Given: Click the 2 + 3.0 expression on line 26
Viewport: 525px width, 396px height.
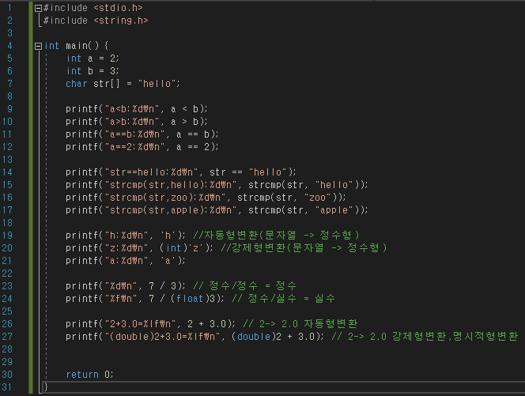Looking at the screenshot, I should [x=206, y=324].
